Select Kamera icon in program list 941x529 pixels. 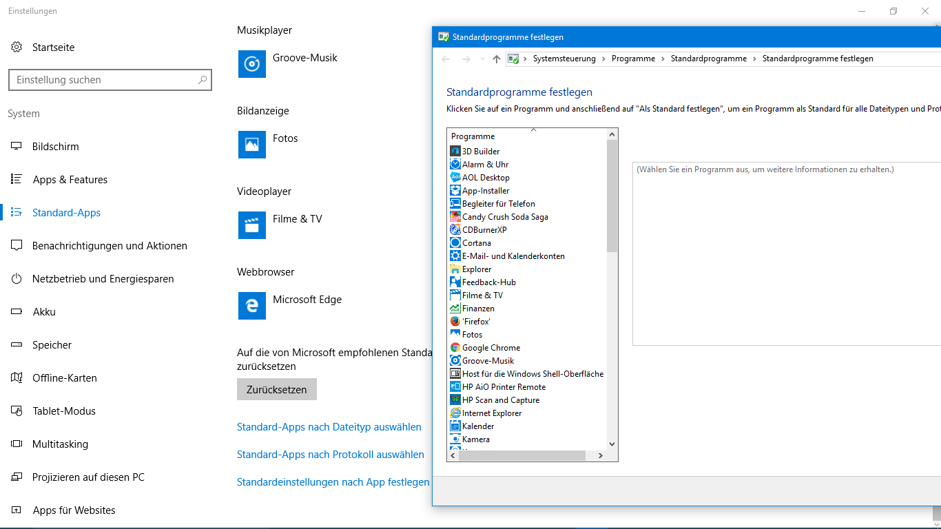tap(455, 439)
